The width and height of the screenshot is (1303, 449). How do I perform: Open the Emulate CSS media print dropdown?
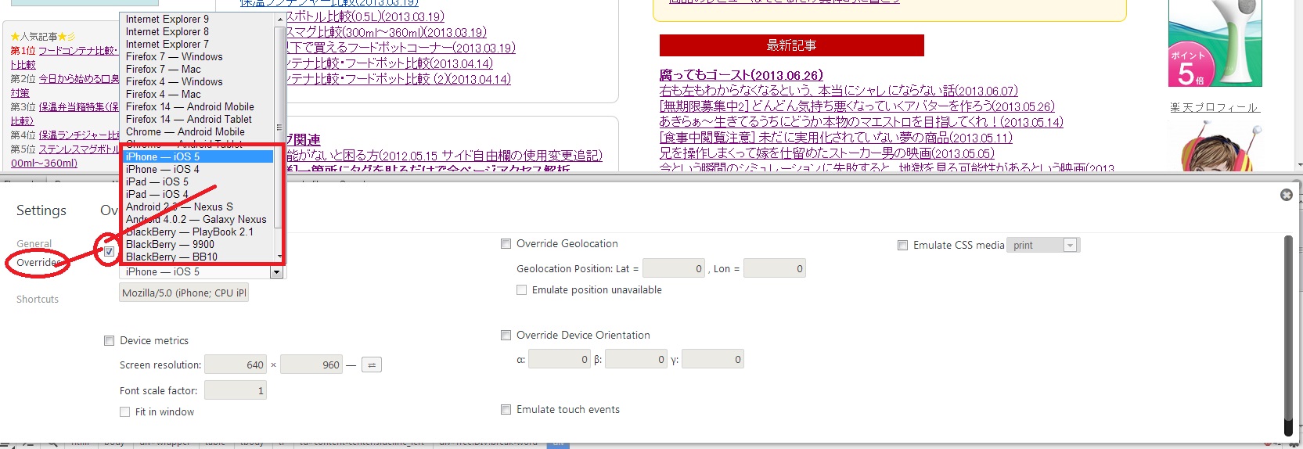coord(1042,246)
